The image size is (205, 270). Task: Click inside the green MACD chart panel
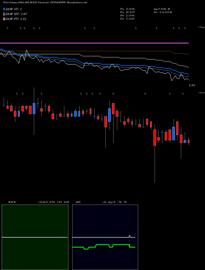click(35, 237)
